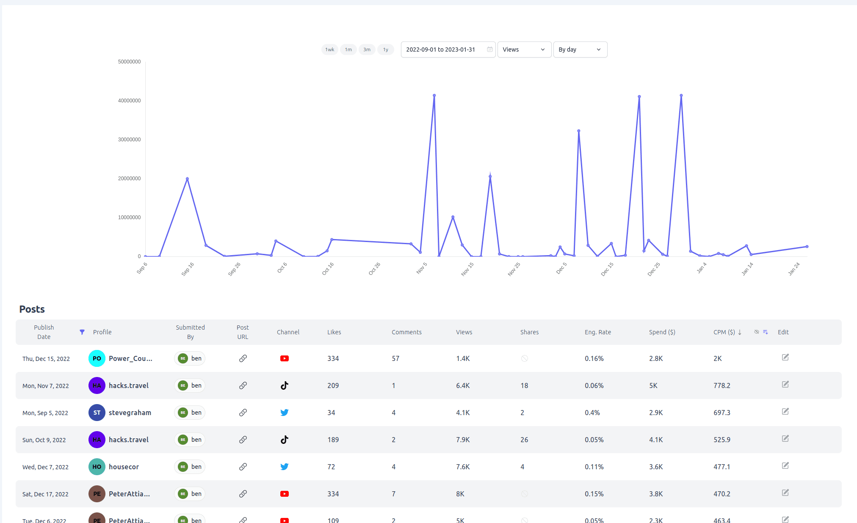Image resolution: width=857 pixels, height=523 pixels.
Task: Select the 1y time range button
Action: (x=385, y=50)
